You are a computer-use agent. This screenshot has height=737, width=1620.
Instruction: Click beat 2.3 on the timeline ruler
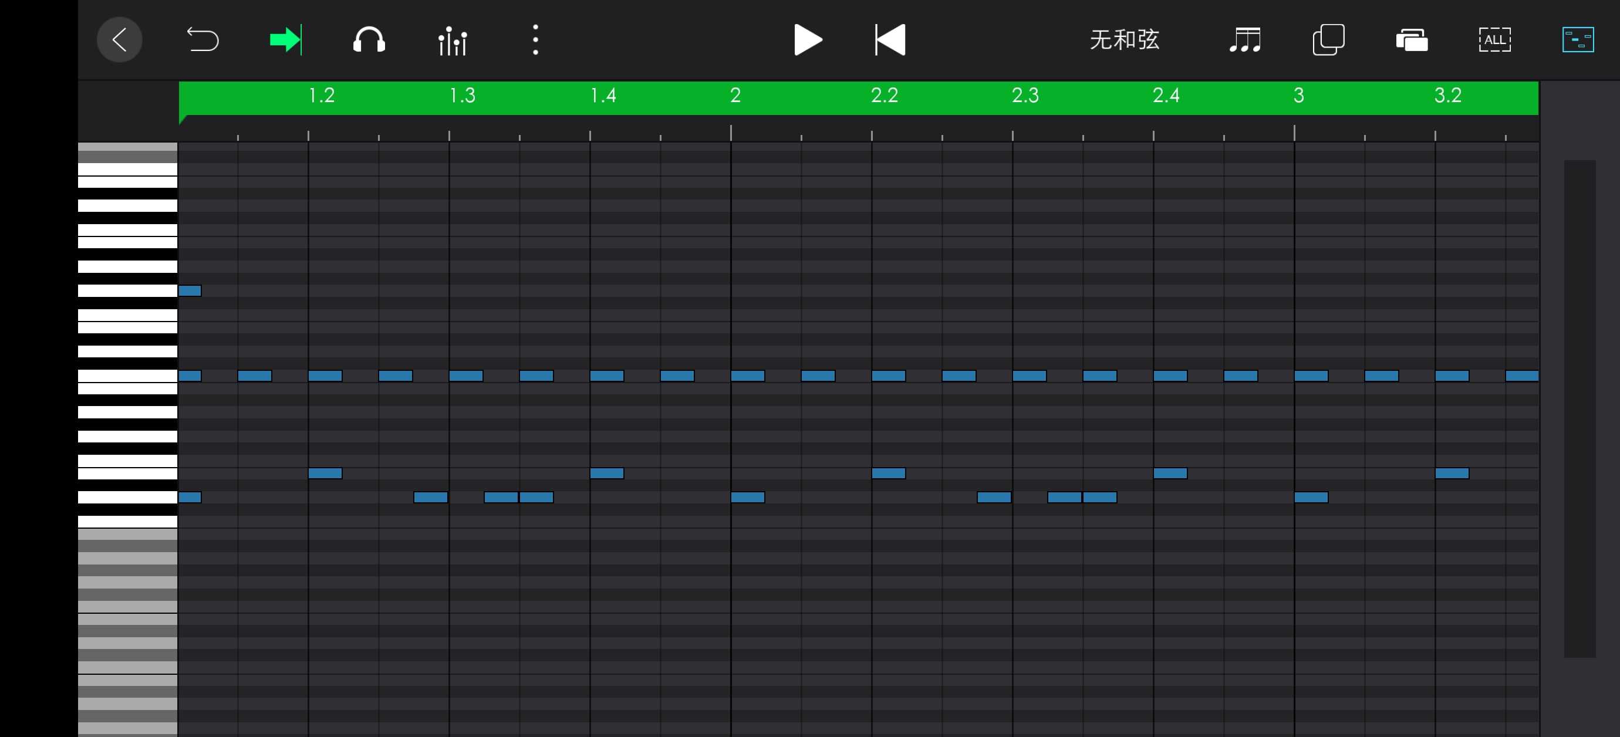click(1025, 96)
